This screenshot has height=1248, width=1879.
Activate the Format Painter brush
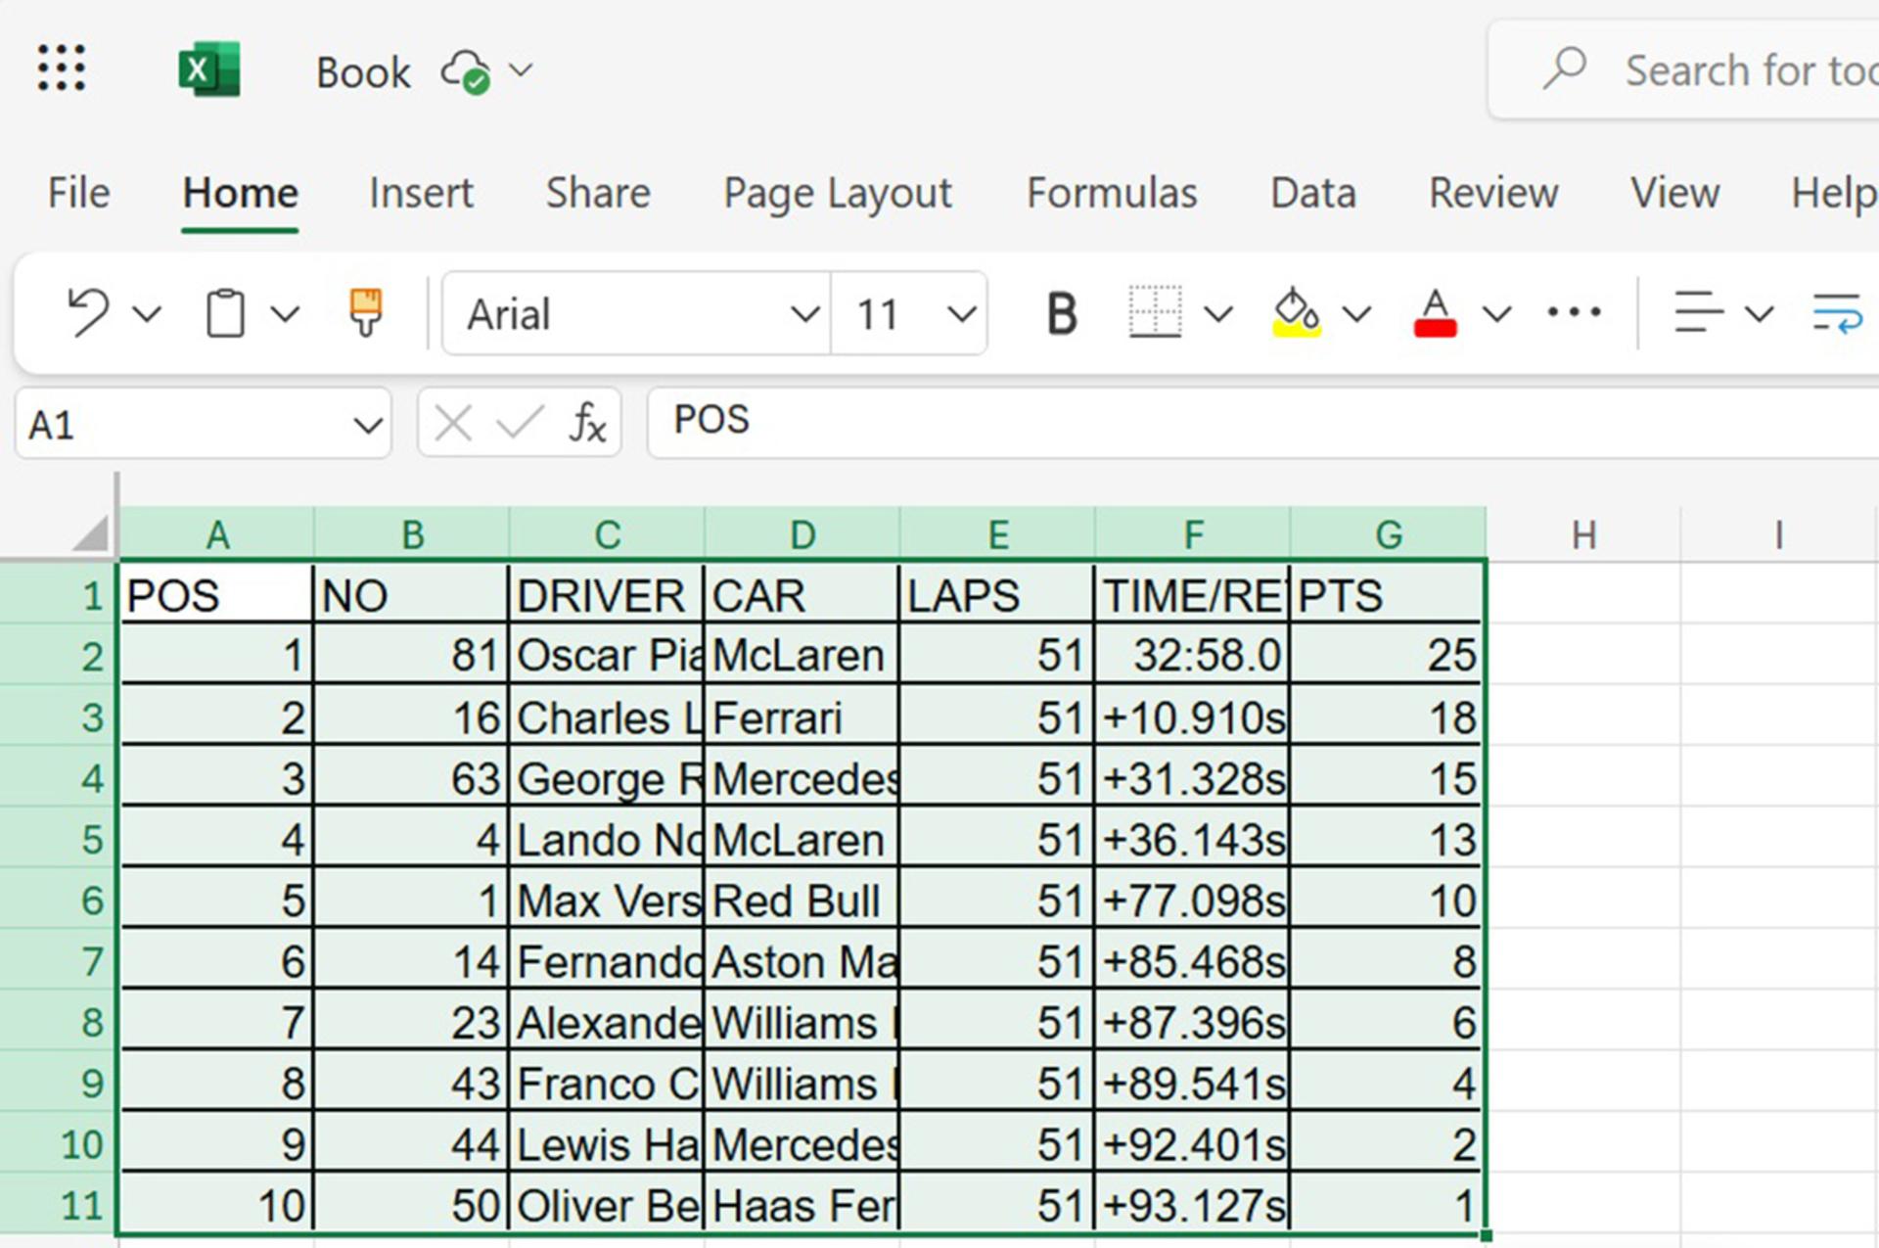(366, 313)
